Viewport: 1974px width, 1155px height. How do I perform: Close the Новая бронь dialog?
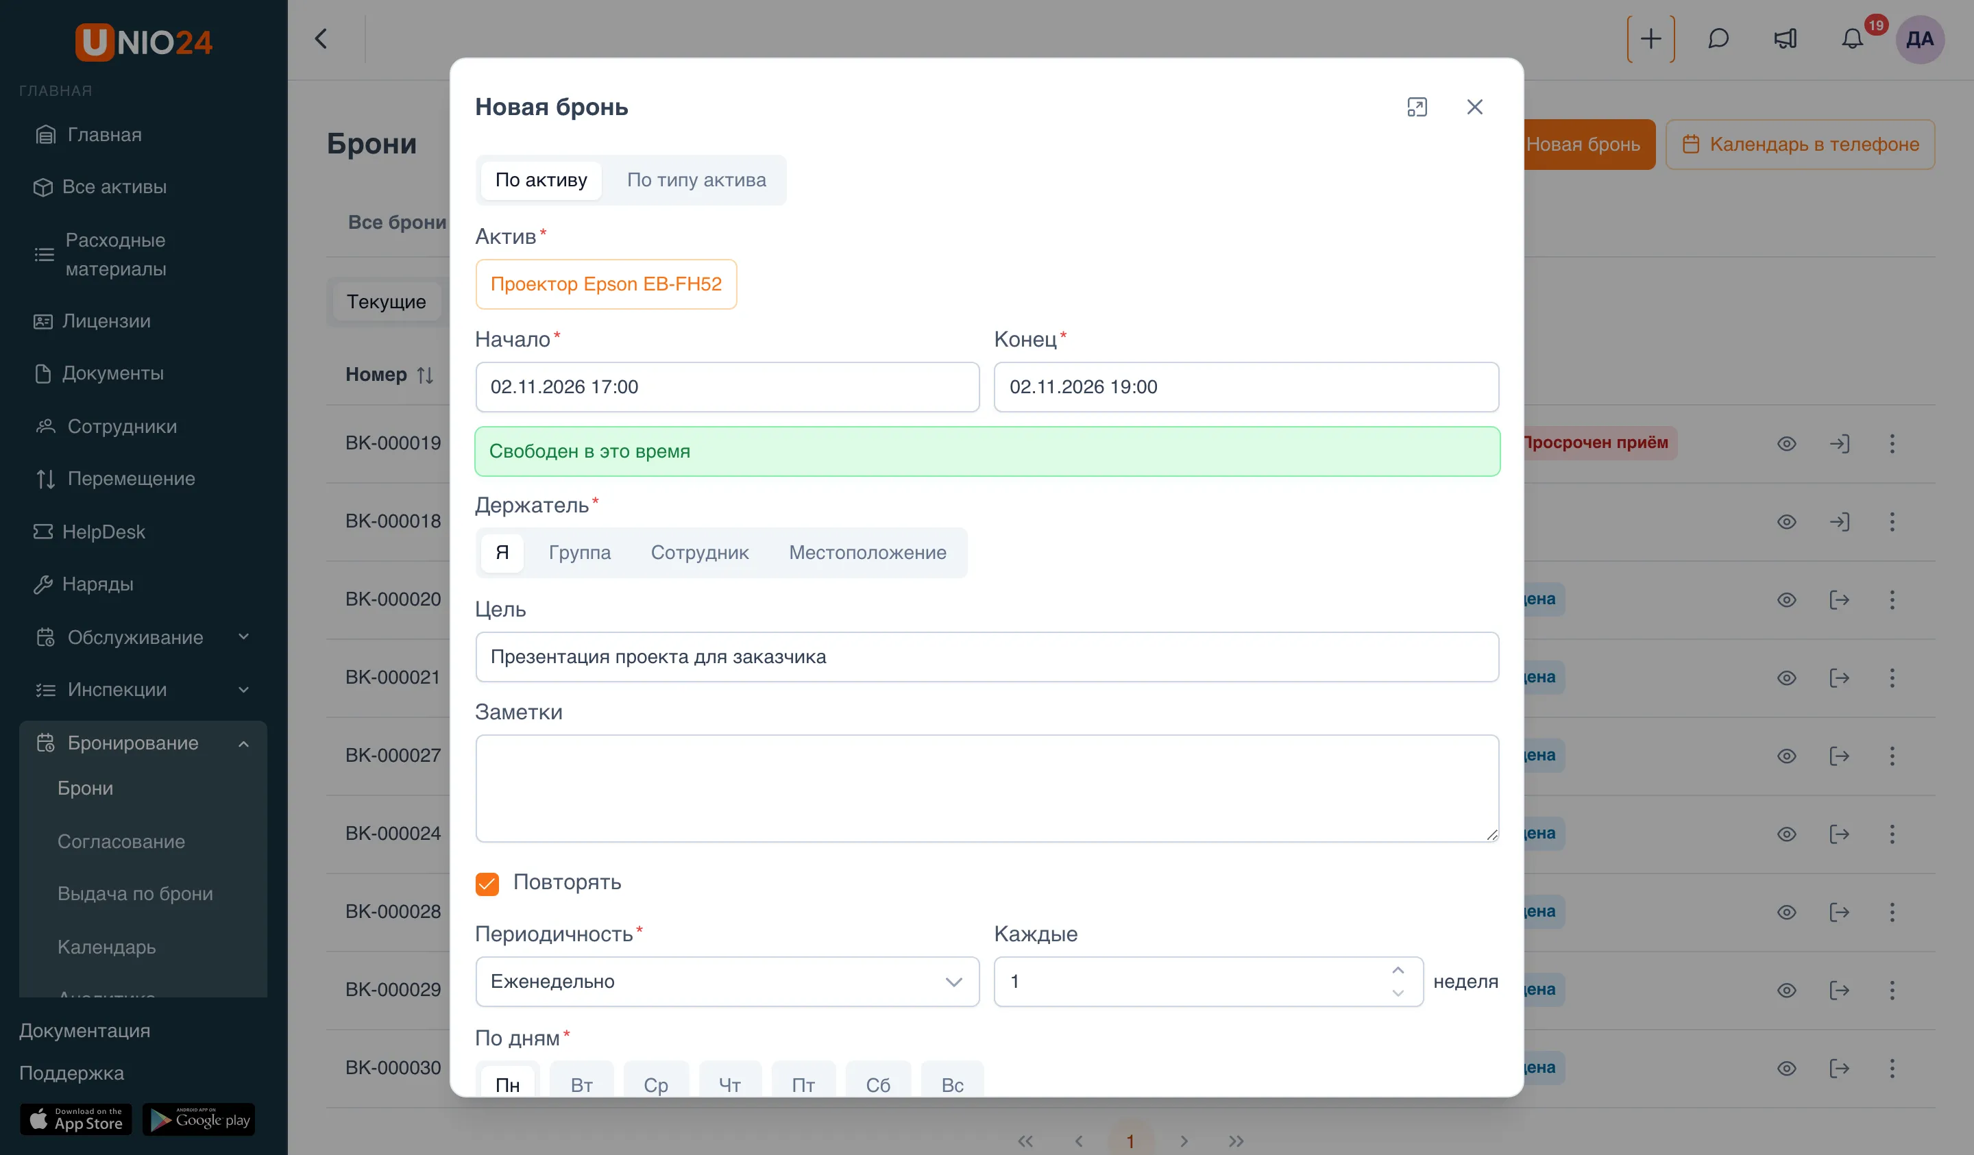[1474, 108]
